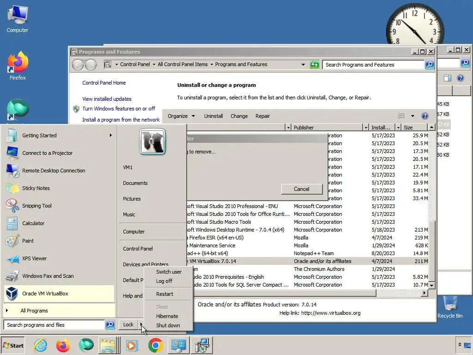Launch Paint from Start menu
Viewport: 473px width, 355px height.
pos(60,241)
